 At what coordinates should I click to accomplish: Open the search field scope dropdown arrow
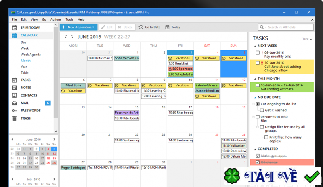pos(266,27)
